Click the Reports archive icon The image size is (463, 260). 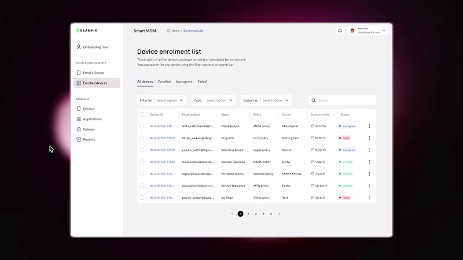tap(79, 139)
